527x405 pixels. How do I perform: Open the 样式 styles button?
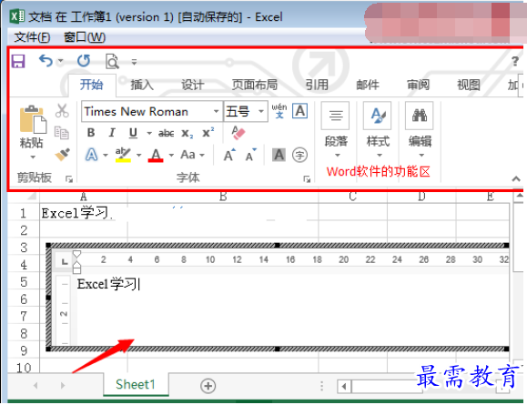(x=378, y=130)
